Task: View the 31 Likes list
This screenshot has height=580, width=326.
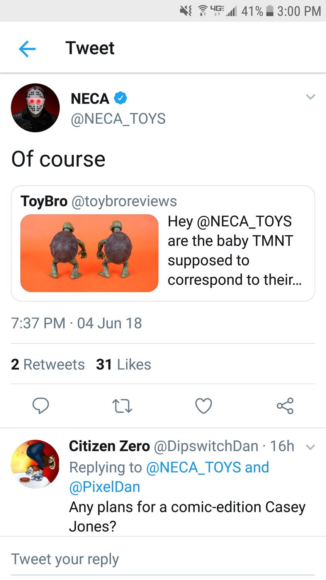Action: [124, 364]
